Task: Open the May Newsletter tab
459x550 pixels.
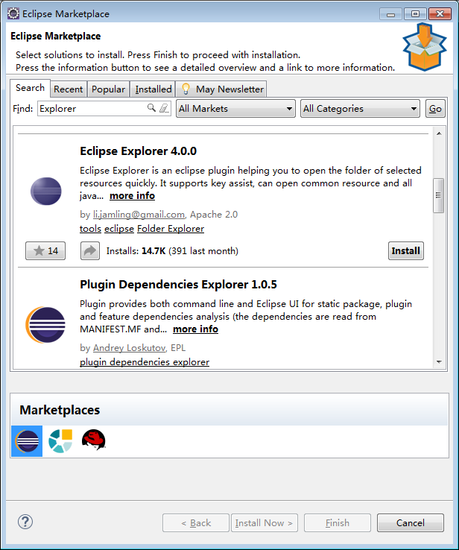Action: 221,89
